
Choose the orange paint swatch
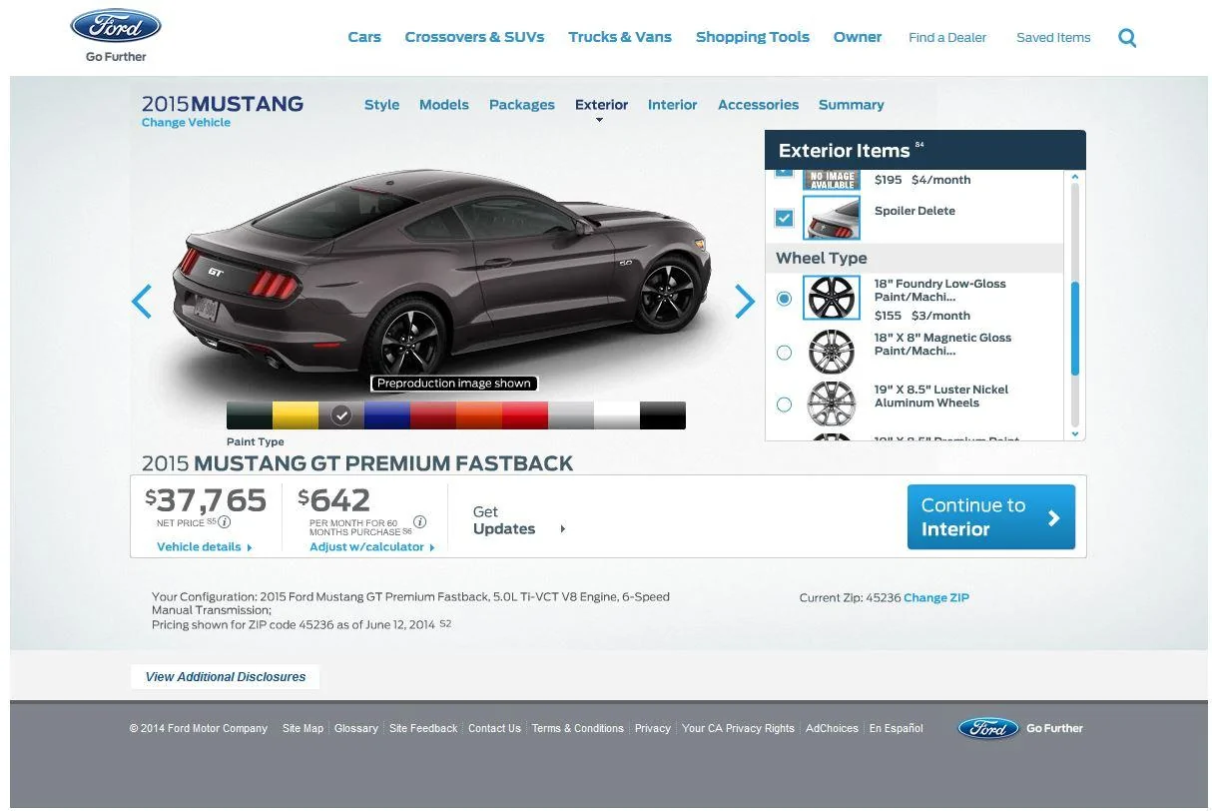pos(479,415)
